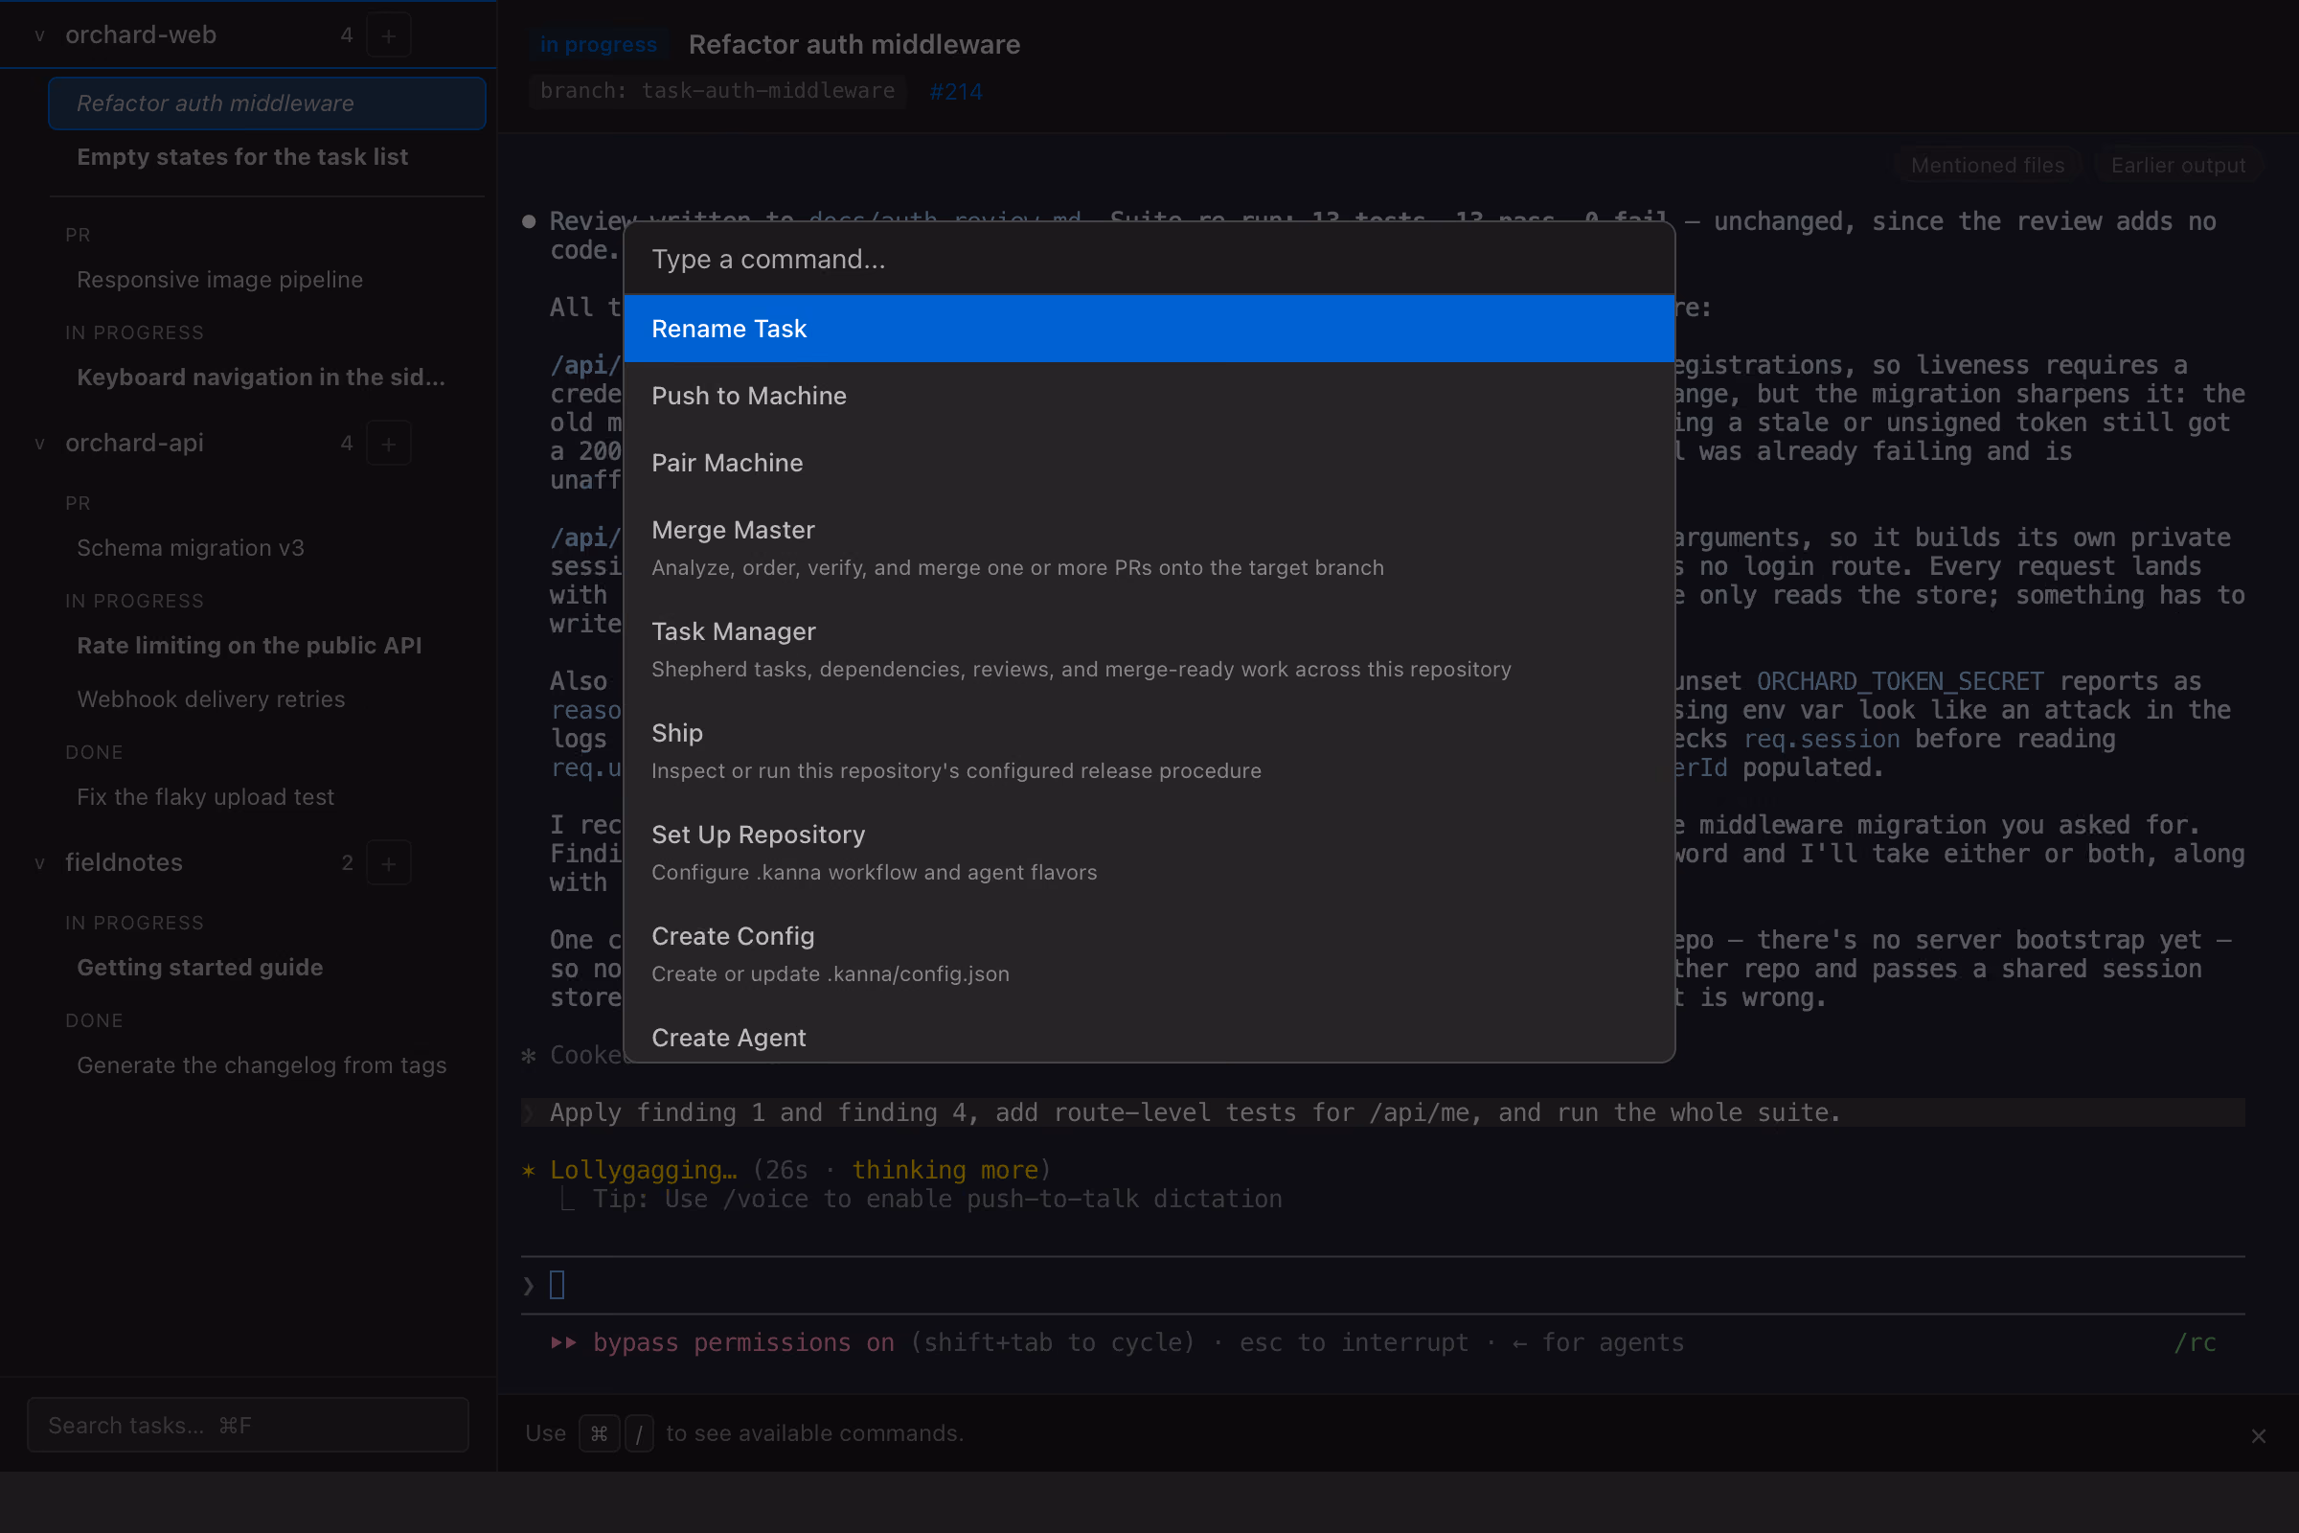This screenshot has width=2299, height=1533.
Task: Collapse the fieldnotes project group
Action: [40, 863]
